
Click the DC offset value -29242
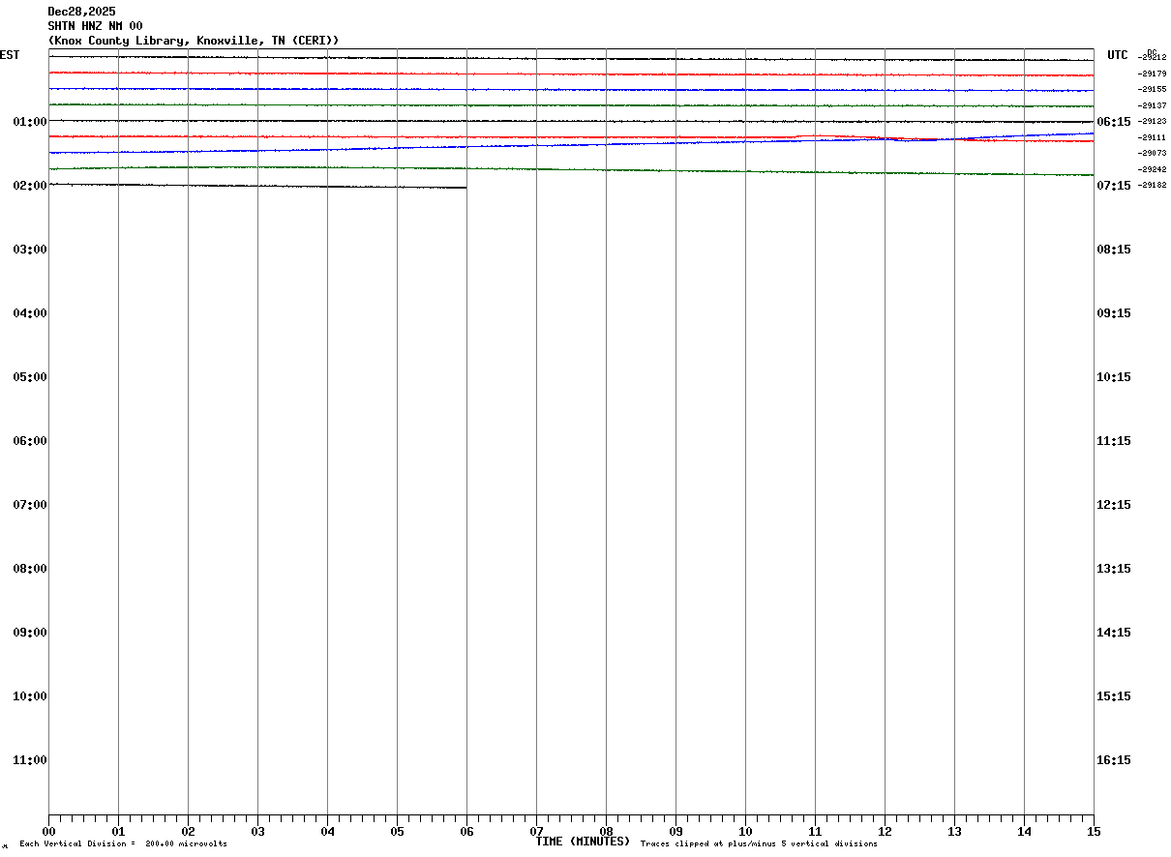click(x=1153, y=169)
